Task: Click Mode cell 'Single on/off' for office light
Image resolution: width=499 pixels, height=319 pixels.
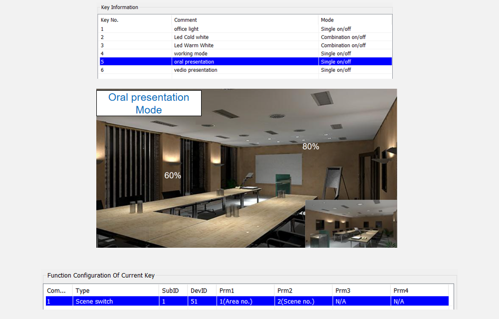Action: (x=336, y=29)
